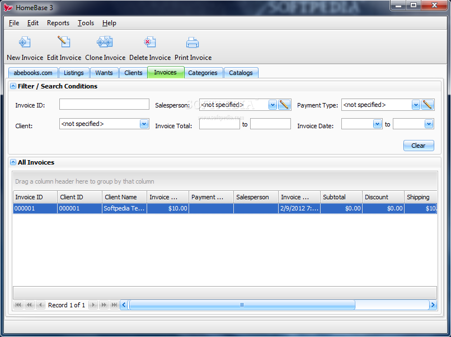
Task: Maximize the HomeBase 3 window
Action: coord(414,5)
